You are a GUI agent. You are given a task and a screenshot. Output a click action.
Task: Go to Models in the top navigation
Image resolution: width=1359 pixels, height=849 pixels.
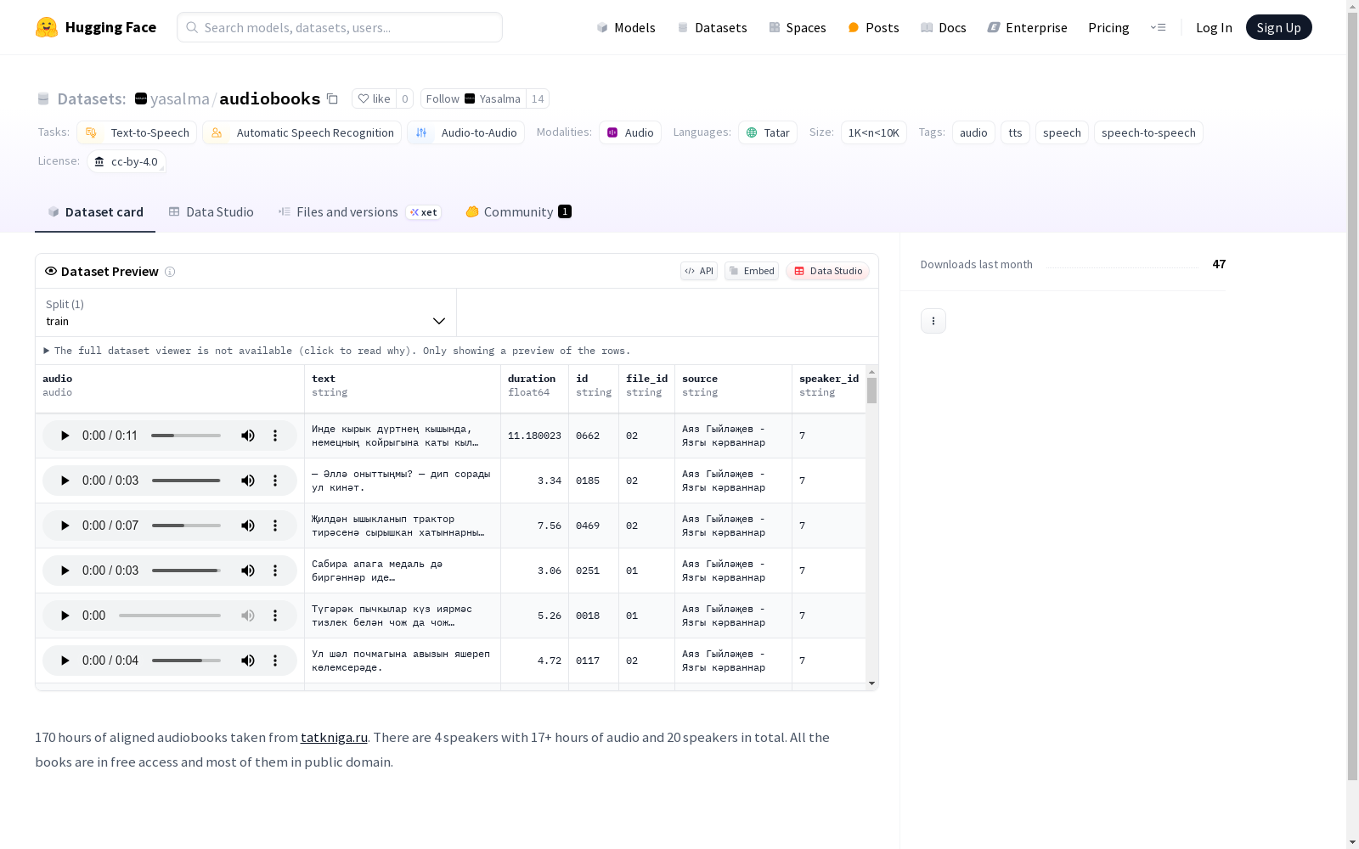626,27
